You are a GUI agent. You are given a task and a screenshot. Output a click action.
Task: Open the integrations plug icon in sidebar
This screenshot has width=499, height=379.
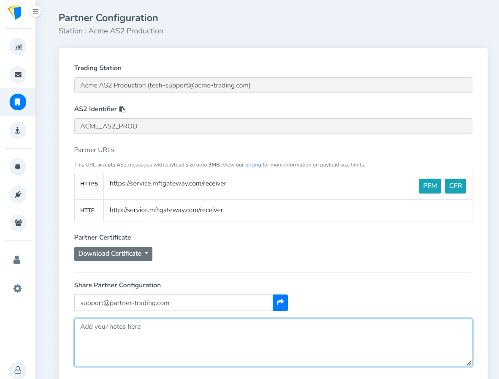tap(18, 195)
